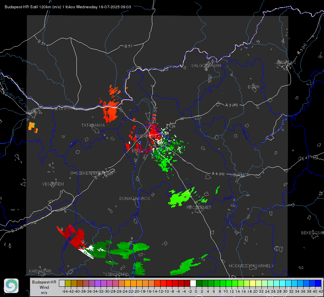Pick the orange swatch between -24 and -22
Screen dimensions: 324x297
click(127, 283)
